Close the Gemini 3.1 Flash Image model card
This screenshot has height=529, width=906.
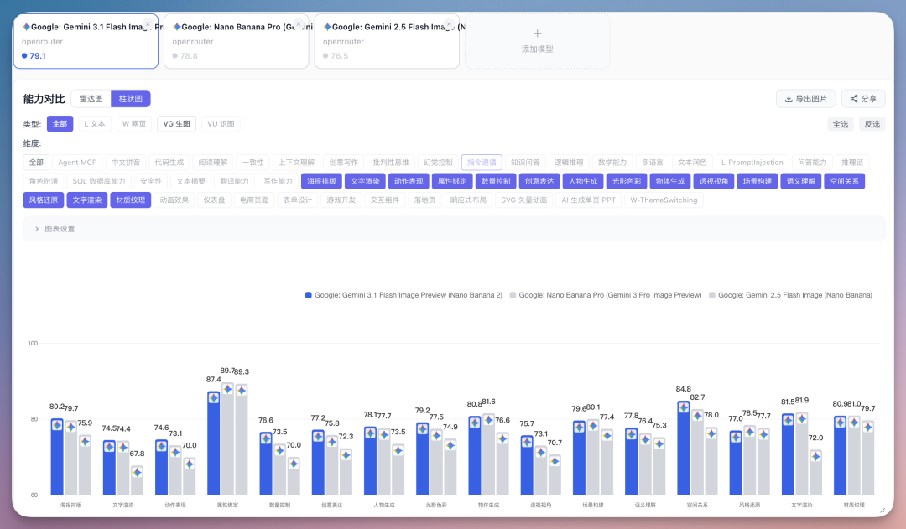click(148, 24)
